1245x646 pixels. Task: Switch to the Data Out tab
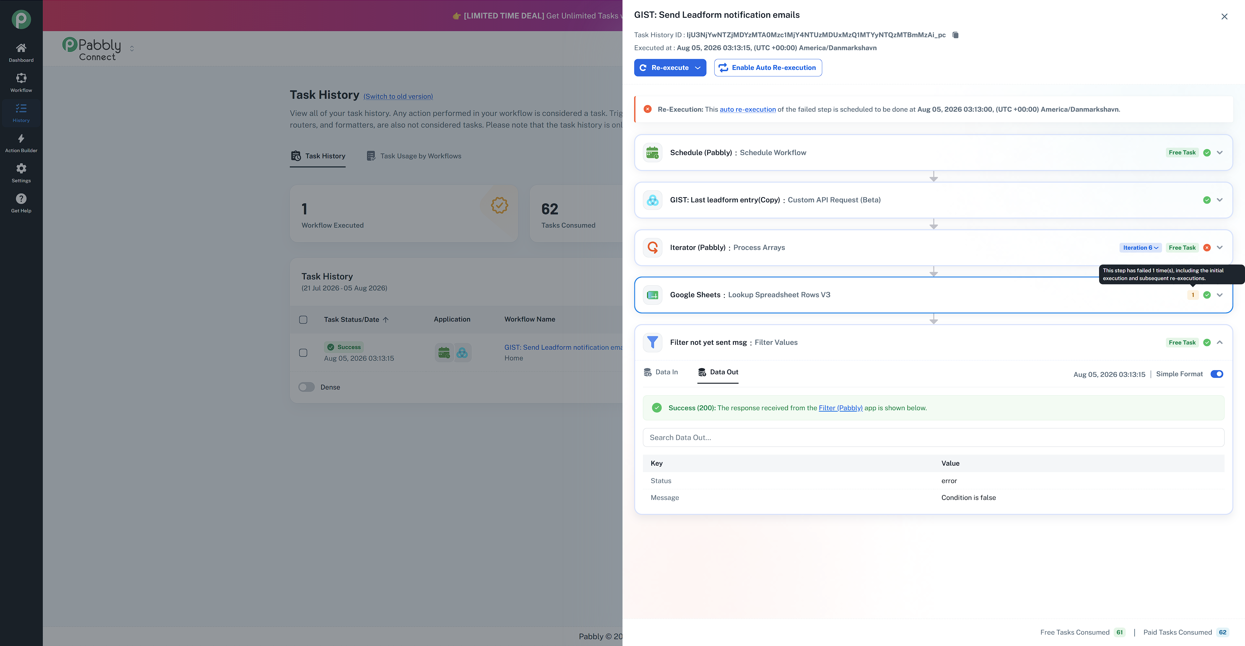coord(718,372)
